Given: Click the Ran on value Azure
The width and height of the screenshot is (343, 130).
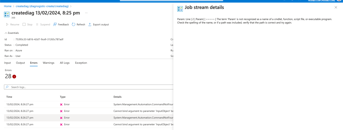Looking at the screenshot, I should (19, 51).
